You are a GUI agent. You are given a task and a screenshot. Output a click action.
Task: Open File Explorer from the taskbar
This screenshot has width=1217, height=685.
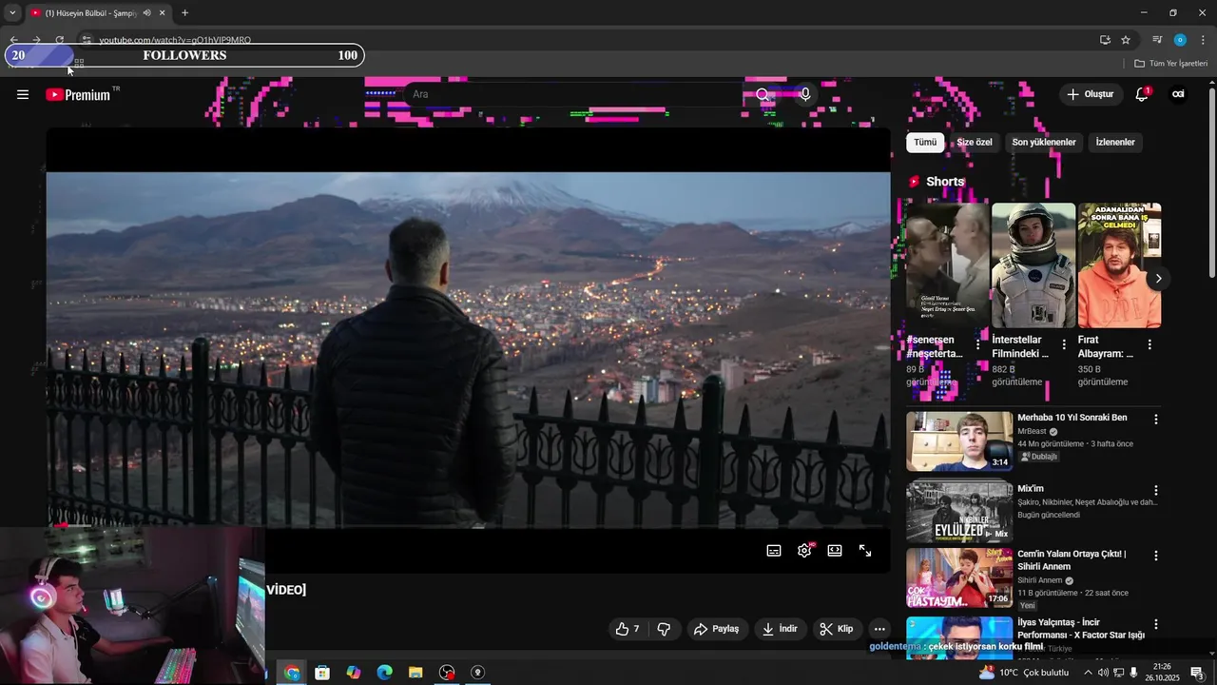point(415,673)
